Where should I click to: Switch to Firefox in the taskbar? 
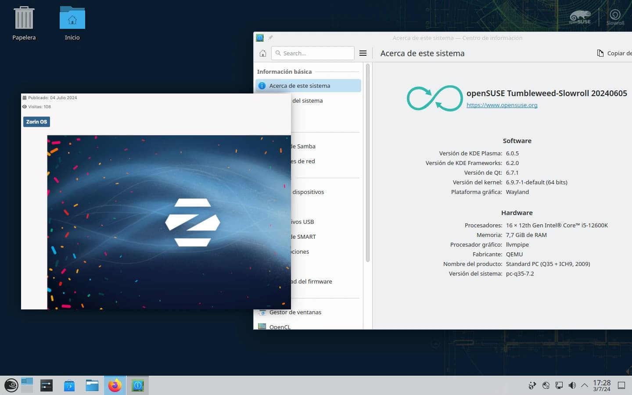tap(115, 385)
